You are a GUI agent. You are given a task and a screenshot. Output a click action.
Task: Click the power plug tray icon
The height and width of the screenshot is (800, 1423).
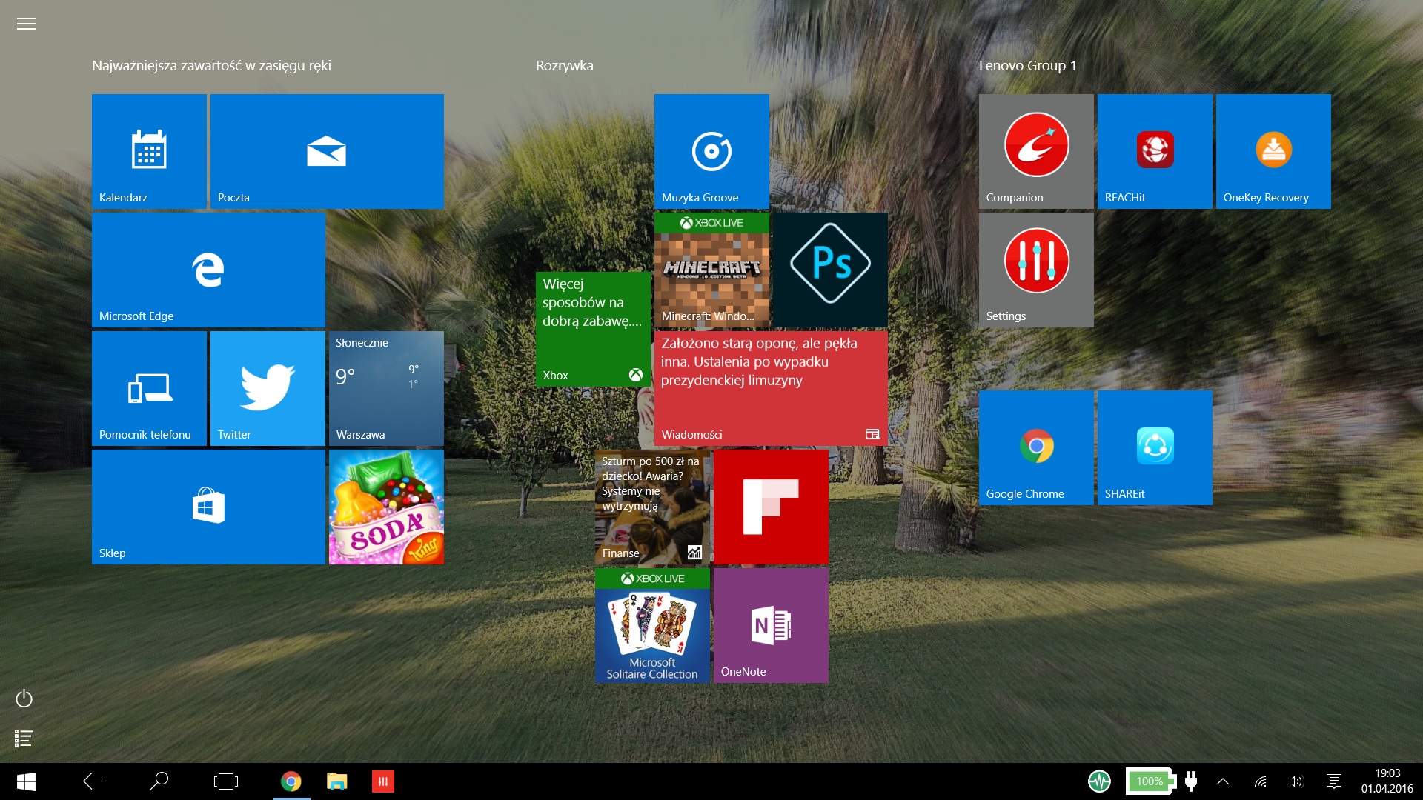pyautogui.click(x=1191, y=781)
